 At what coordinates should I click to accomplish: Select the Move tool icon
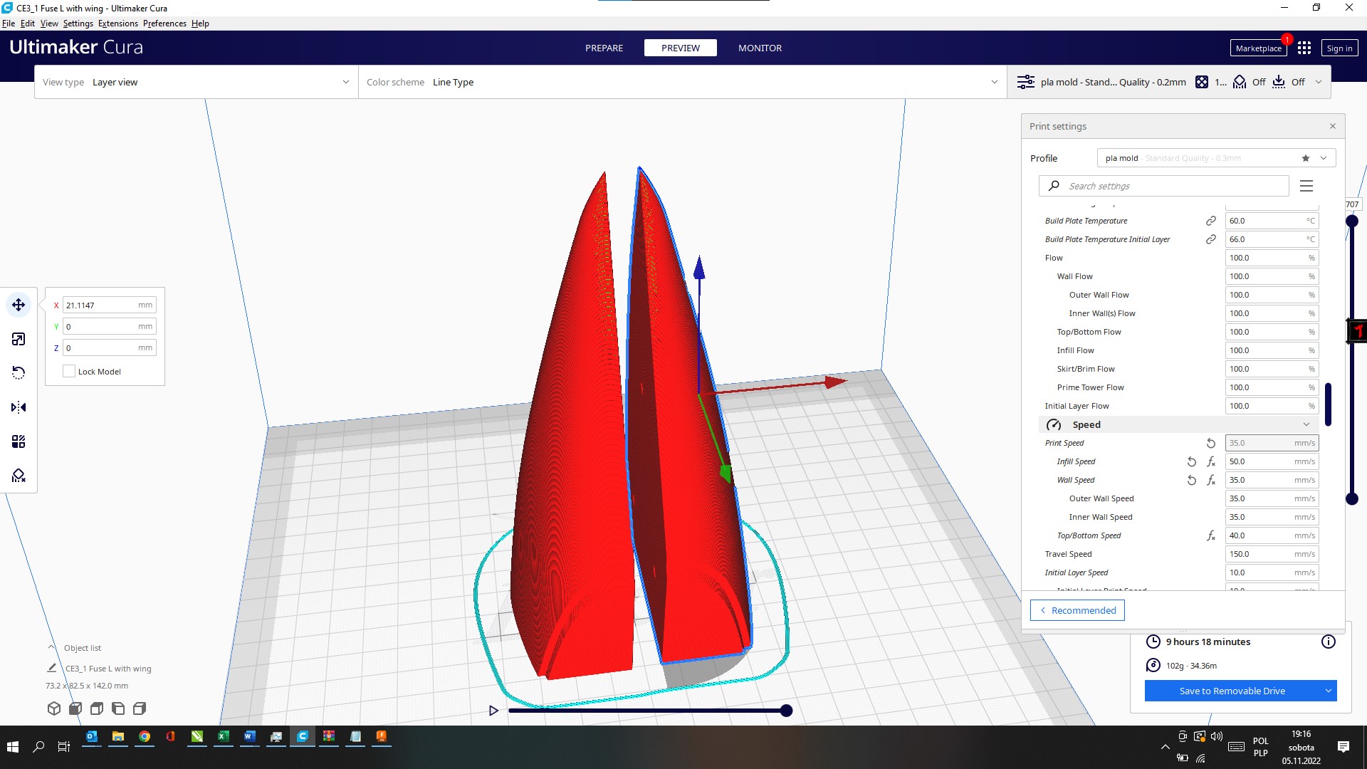[x=19, y=305]
